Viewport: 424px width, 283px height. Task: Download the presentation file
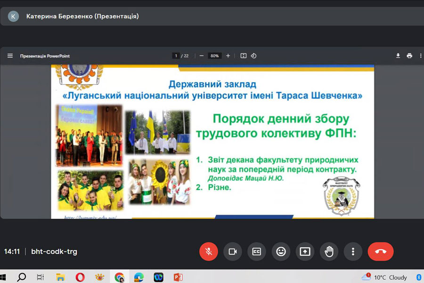coord(398,56)
